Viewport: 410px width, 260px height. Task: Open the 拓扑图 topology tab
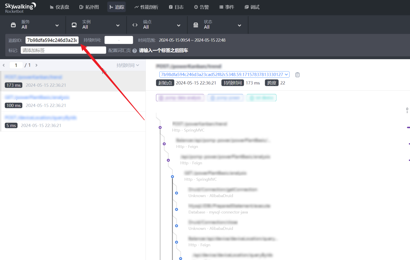click(89, 7)
